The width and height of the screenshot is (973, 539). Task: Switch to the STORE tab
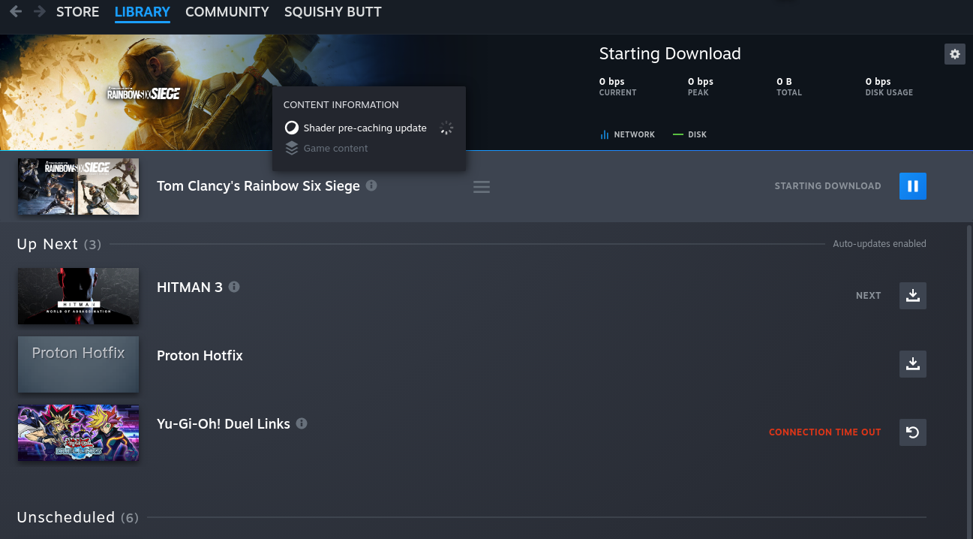[x=77, y=11]
